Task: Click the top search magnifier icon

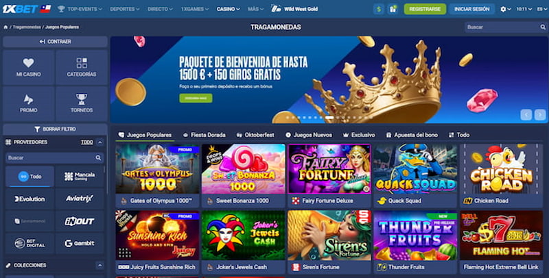Action: tap(542, 27)
